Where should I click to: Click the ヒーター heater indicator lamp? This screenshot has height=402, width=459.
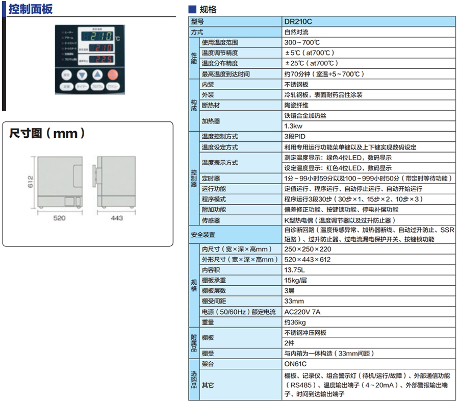[62, 32]
